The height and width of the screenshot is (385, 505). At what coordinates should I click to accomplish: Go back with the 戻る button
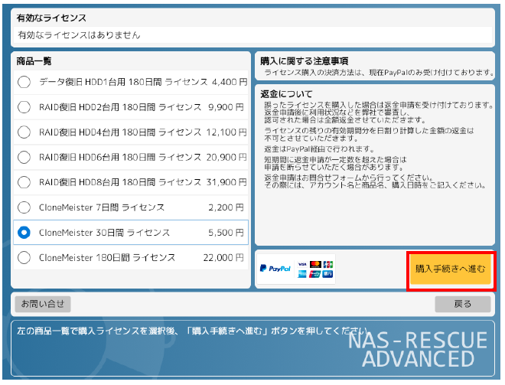(x=462, y=304)
